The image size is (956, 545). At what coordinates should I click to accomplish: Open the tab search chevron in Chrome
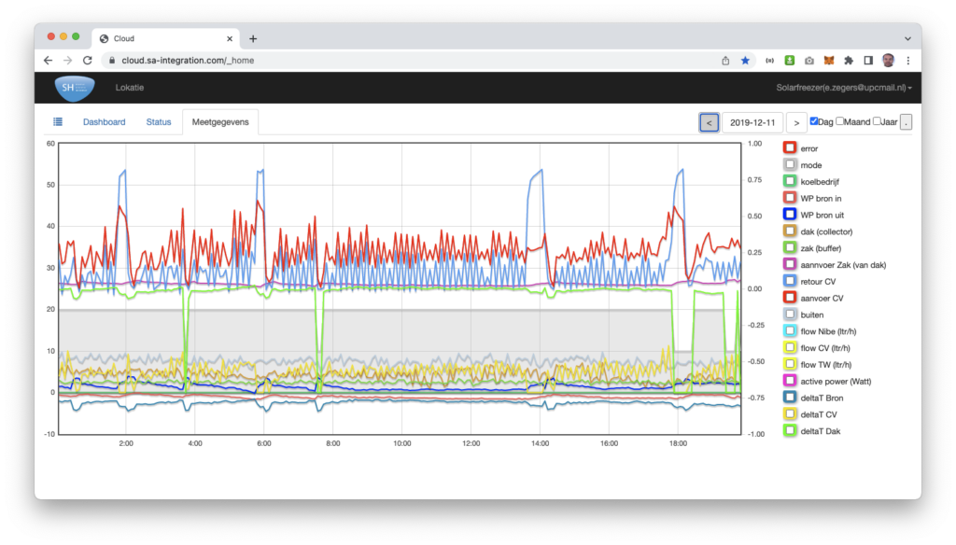907,38
